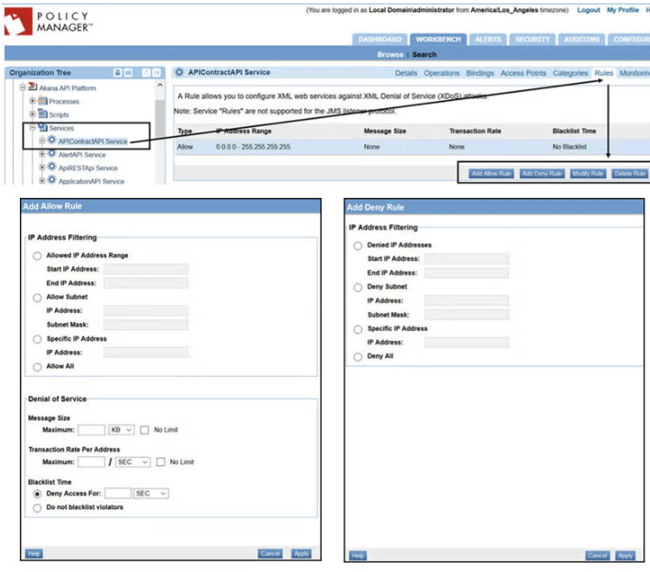Click the gear icon of ApiRESTApi Service

point(52,167)
